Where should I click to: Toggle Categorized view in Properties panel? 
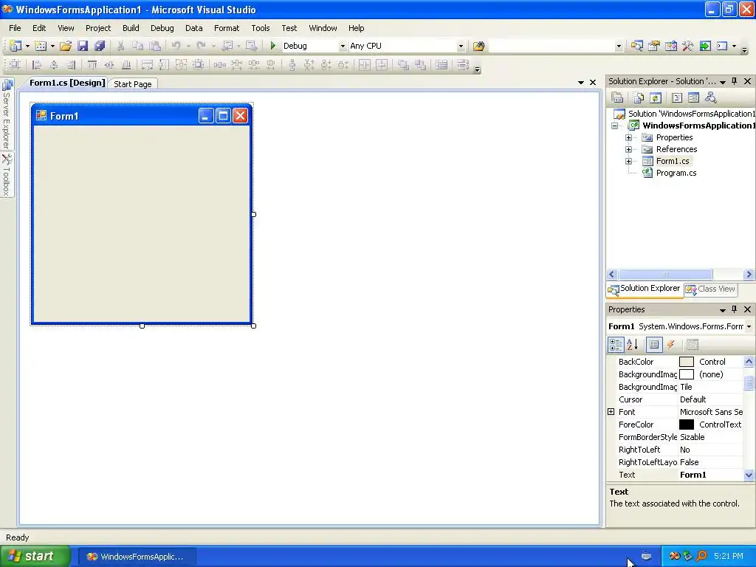[x=616, y=344]
